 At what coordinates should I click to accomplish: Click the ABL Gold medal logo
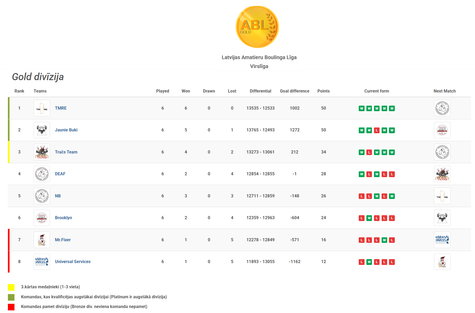click(x=257, y=27)
